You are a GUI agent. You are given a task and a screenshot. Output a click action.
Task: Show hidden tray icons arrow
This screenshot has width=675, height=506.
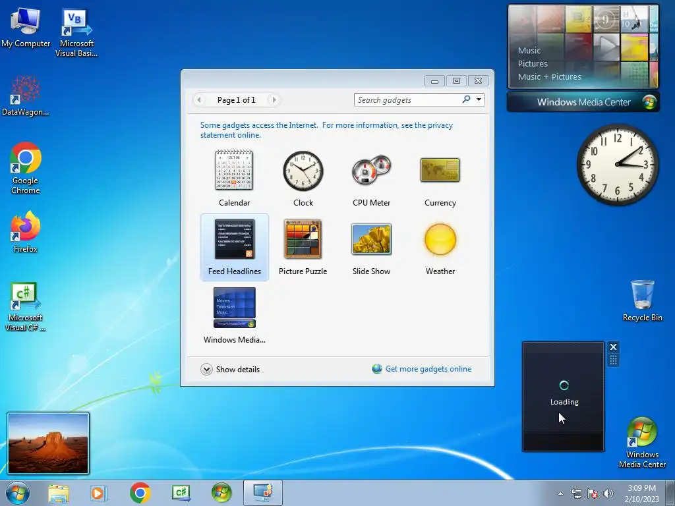tap(560, 493)
